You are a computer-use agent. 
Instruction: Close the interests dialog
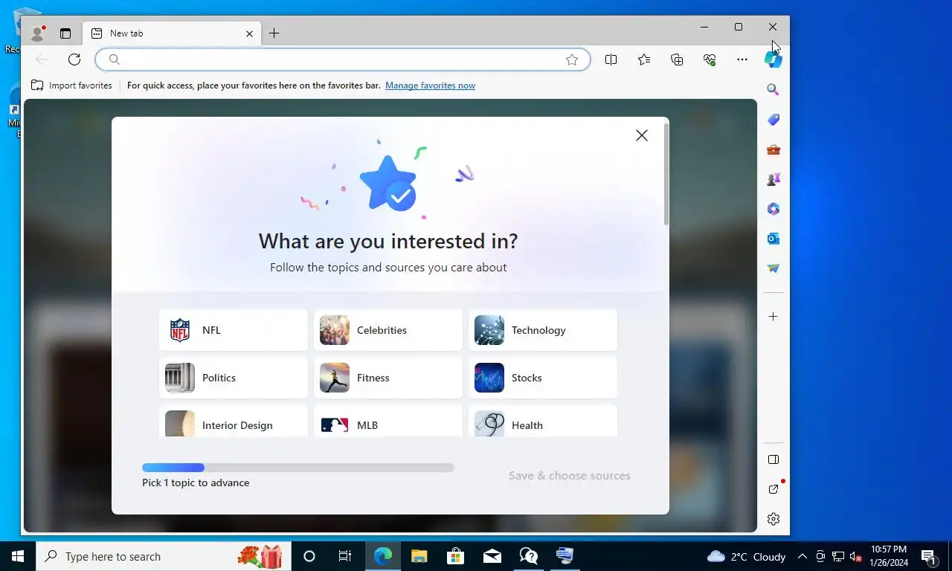(642, 135)
